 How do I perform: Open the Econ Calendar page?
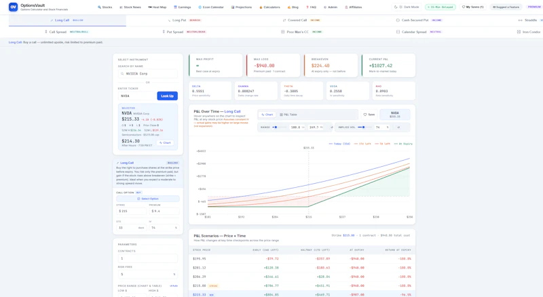click(x=211, y=7)
